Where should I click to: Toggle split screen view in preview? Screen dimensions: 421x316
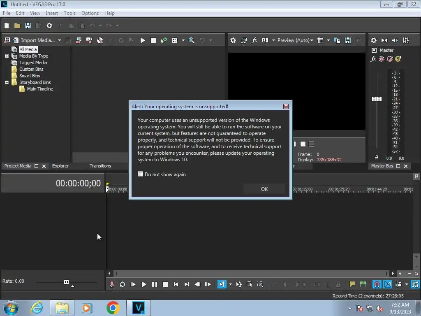click(265, 40)
